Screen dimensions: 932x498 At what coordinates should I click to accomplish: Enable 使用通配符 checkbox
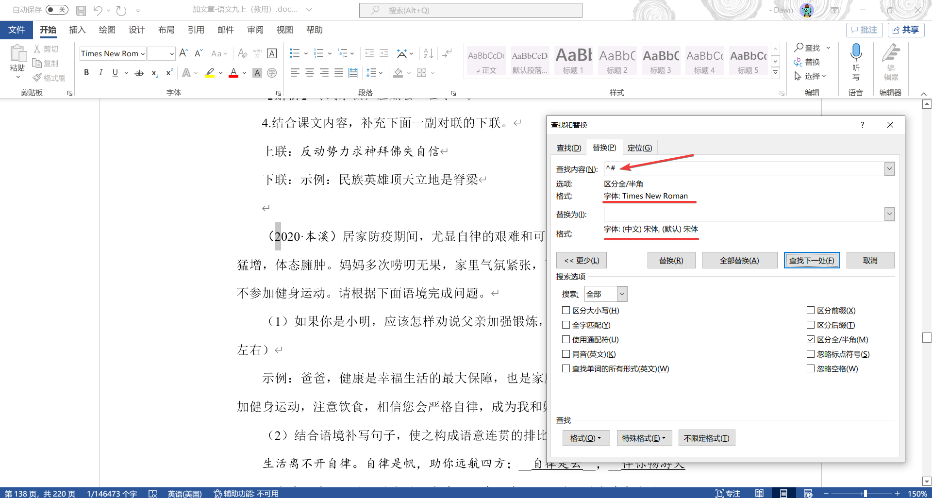click(566, 339)
